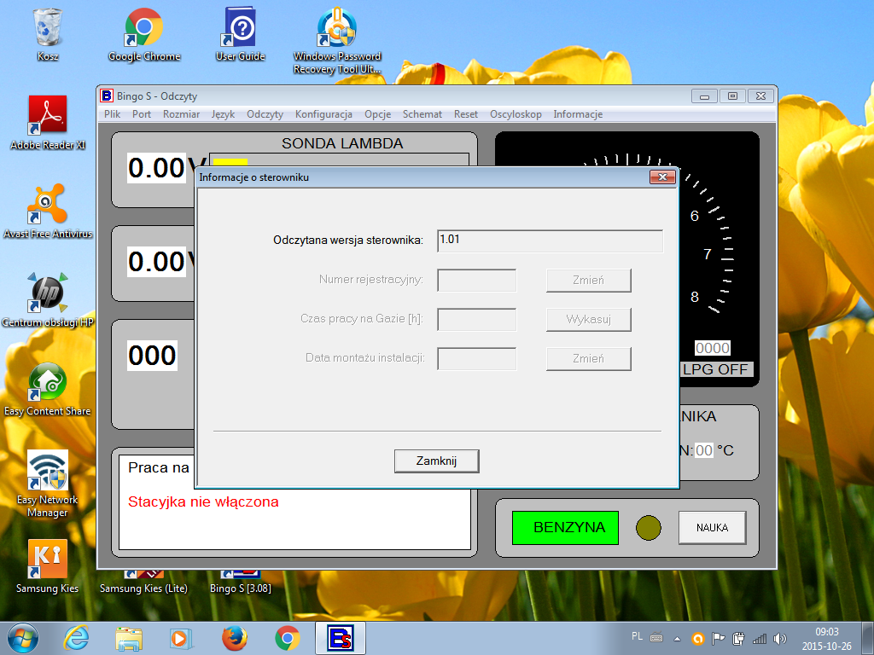Image resolution: width=874 pixels, height=655 pixels.
Task: Click the PL language indicator
Action: (x=637, y=636)
